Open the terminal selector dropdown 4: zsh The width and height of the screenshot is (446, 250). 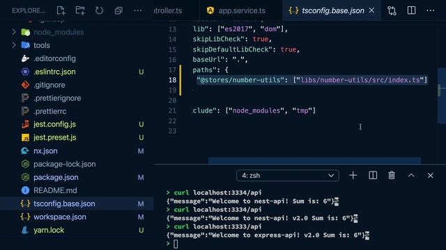coord(288,176)
